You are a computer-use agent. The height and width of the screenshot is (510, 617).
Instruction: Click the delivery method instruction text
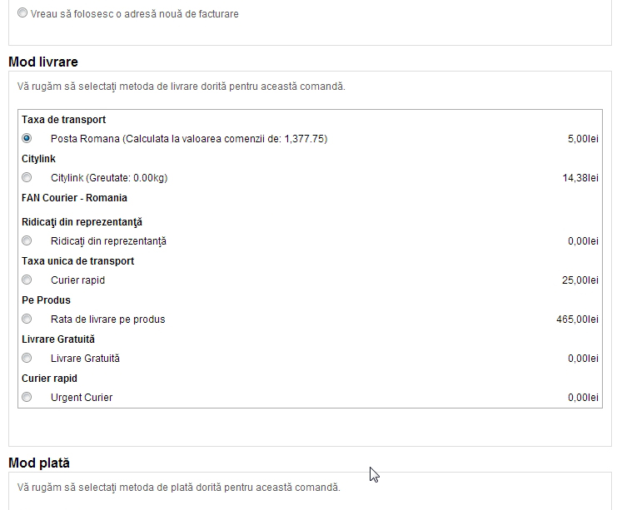pos(181,86)
